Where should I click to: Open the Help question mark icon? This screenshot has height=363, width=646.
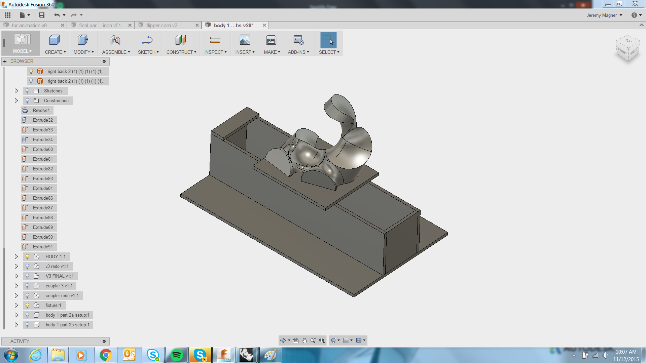coord(634,15)
